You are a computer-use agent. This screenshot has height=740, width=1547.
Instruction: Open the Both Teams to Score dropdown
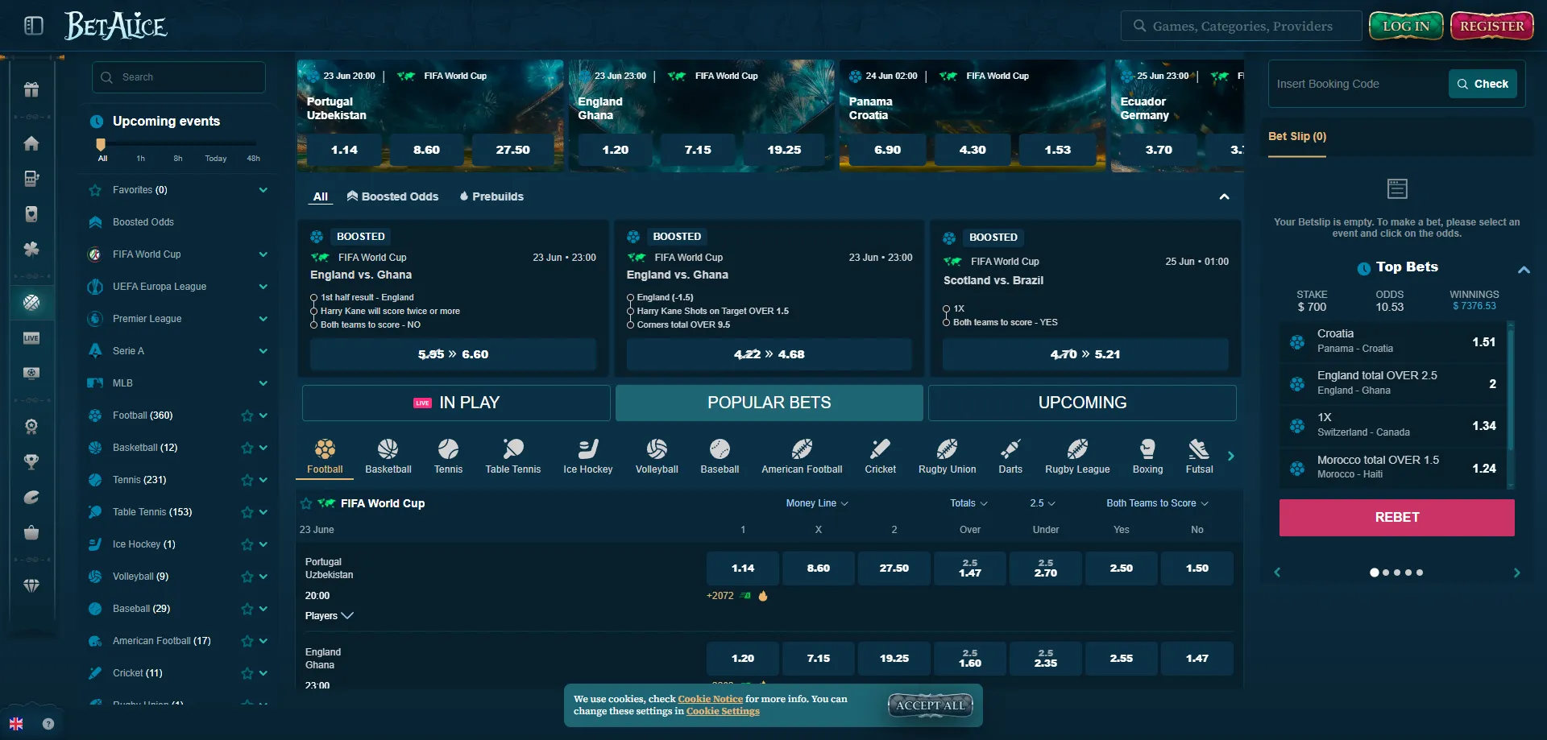(1157, 503)
